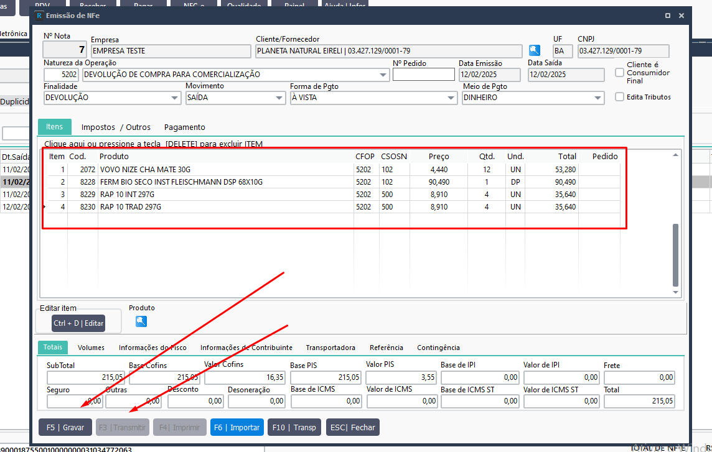Click the F6 | Importar button
The image size is (712, 452).
(237, 428)
